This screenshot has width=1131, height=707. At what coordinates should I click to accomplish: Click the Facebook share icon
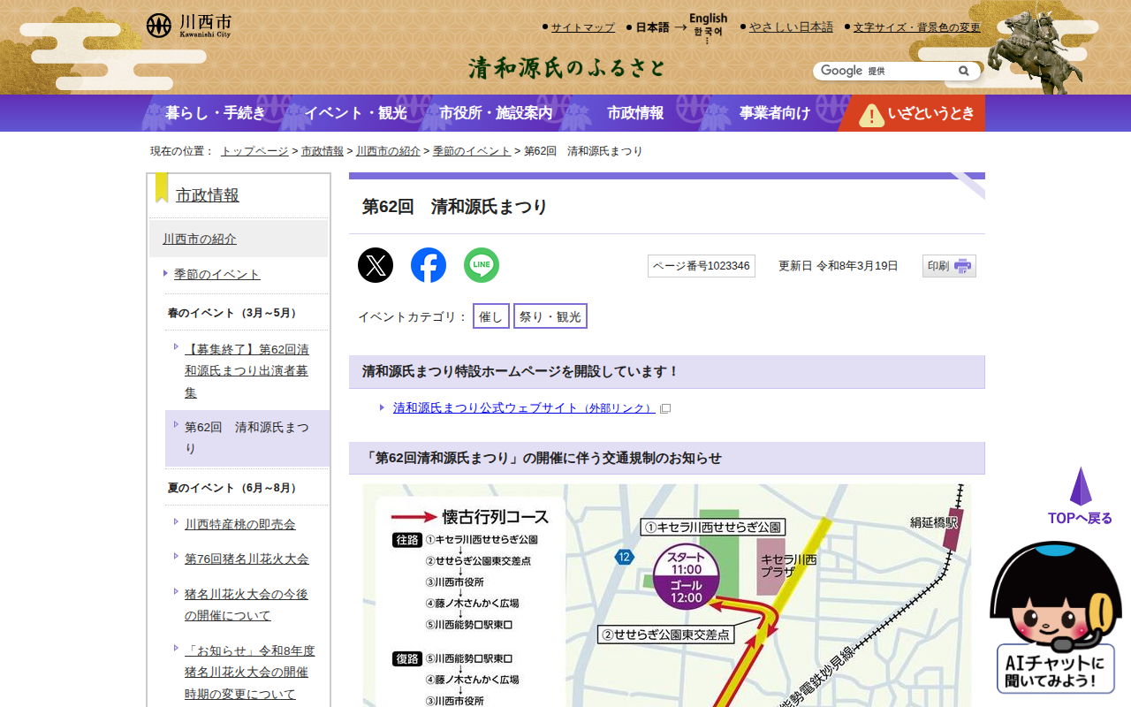coord(429,265)
